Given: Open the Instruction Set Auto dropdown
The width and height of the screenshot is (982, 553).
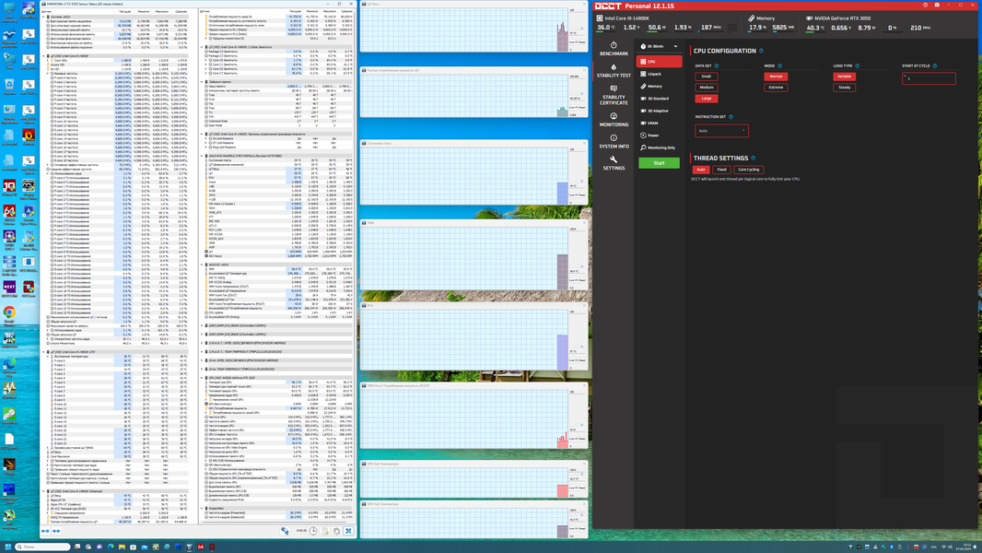Looking at the screenshot, I should [721, 131].
